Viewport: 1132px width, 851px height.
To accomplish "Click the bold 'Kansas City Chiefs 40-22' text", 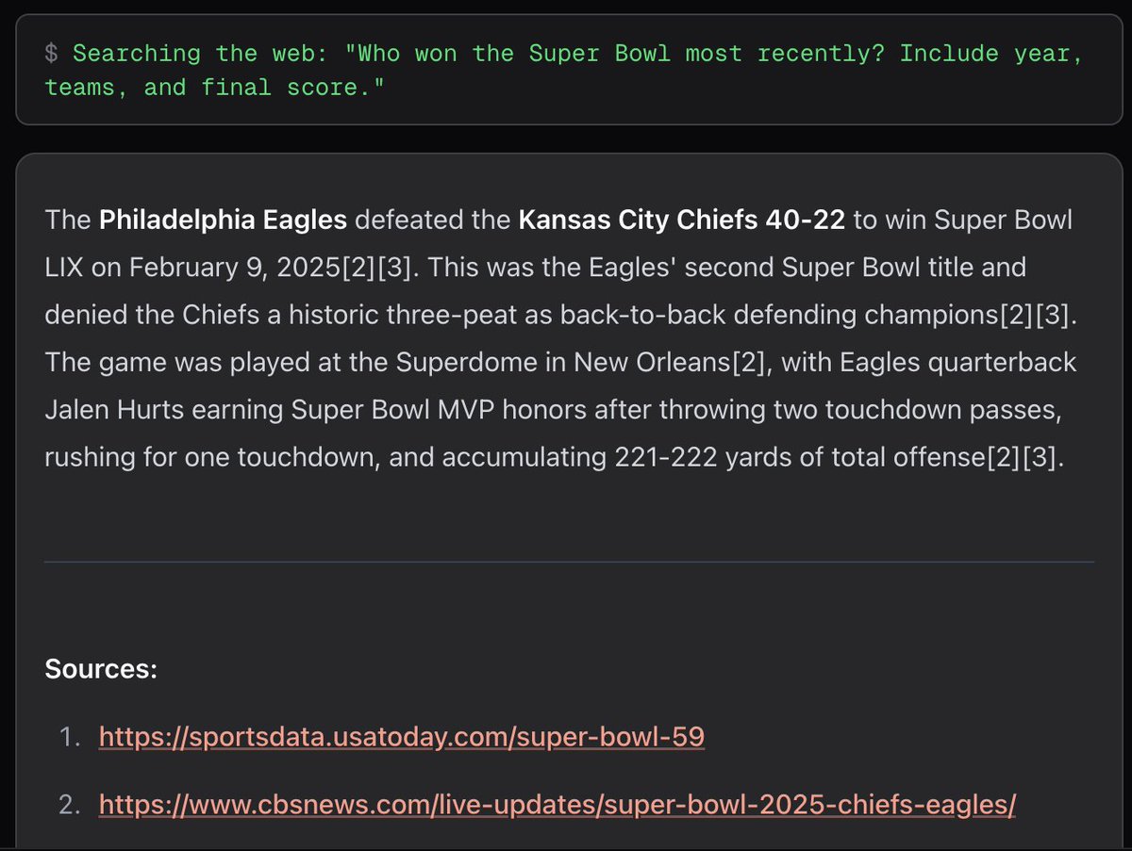I will (x=681, y=221).
